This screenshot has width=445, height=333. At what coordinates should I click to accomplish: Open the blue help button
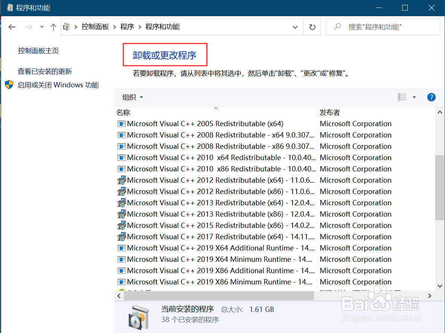pos(431,97)
